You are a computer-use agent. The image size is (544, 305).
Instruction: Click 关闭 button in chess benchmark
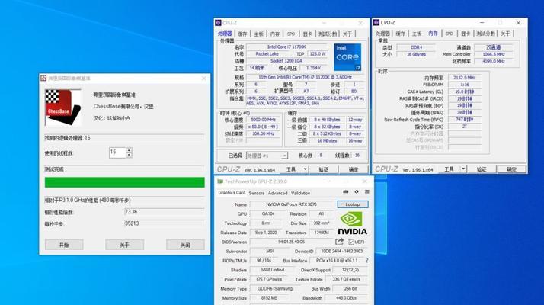coord(185,245)
